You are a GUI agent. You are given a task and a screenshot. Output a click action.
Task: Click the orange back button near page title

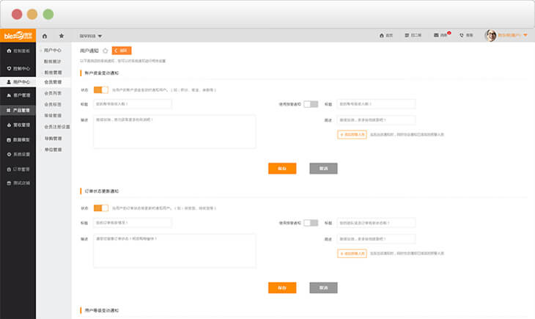[122, 51]
